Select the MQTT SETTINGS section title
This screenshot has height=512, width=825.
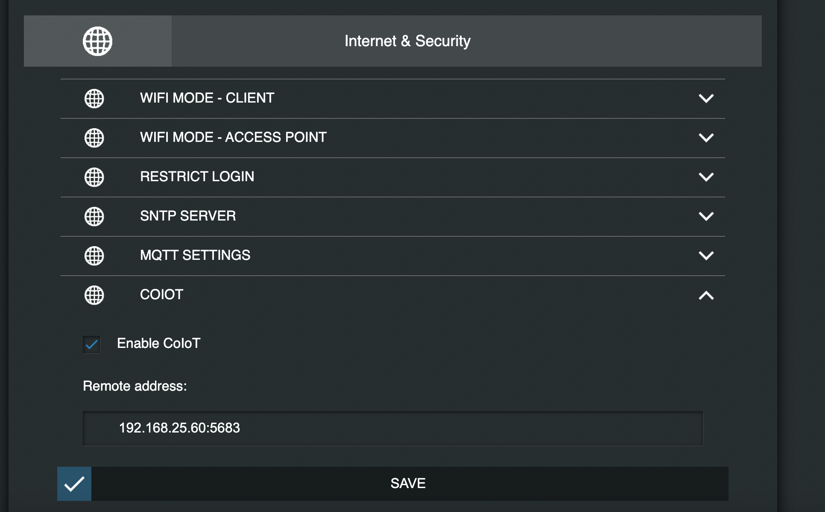coord(195,255)
